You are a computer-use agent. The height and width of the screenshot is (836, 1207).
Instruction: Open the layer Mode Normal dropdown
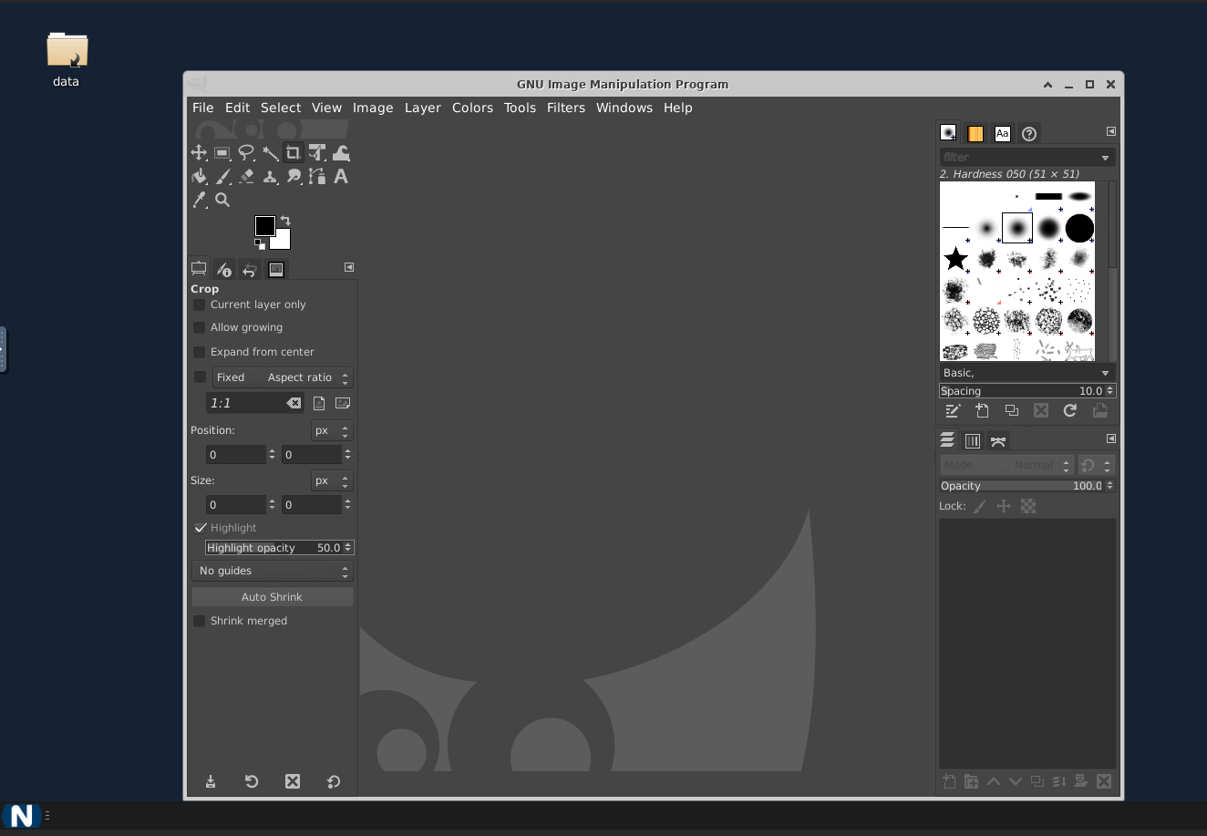point(1006,465)
